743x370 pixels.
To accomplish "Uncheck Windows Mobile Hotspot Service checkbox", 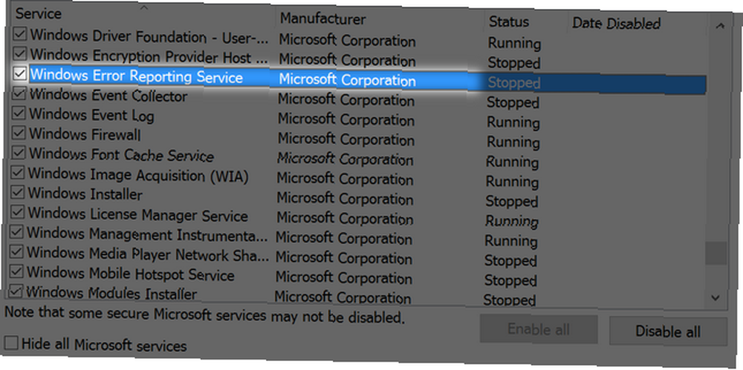I will [16, 272].
